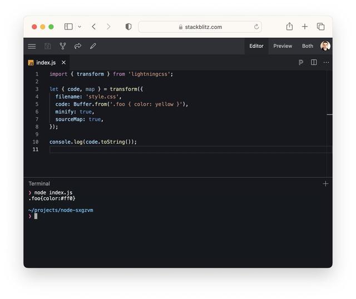Click the save project icon
Viewport: 356px width, 299px height.
coord(47,46)
